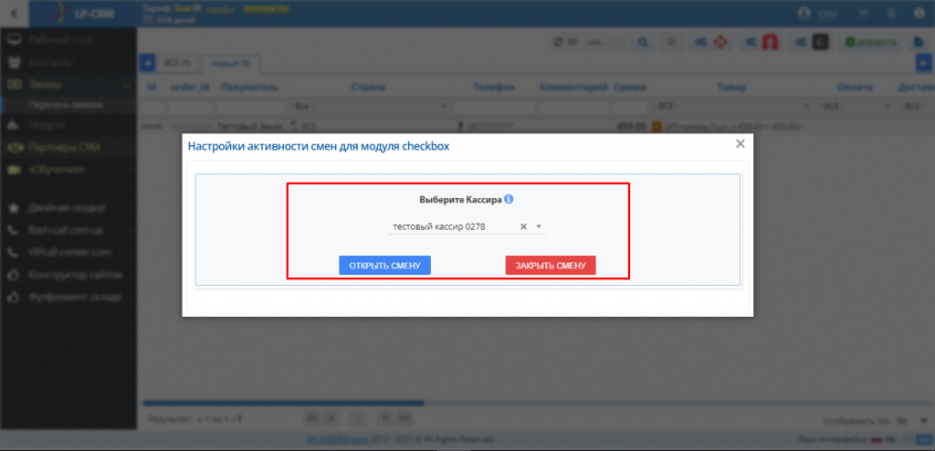Click the interface language flag in the footer
The height and width of the screenshot is (451, 935).
(x=876, y=440)
